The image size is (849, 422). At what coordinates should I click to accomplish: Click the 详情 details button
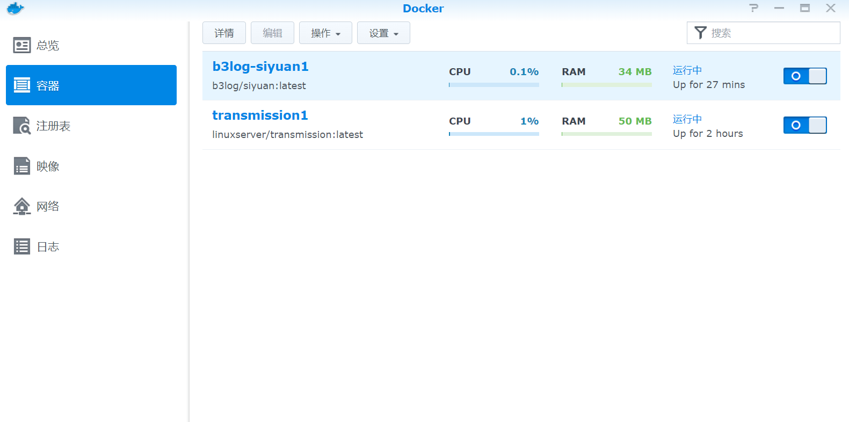click(224, 33)
